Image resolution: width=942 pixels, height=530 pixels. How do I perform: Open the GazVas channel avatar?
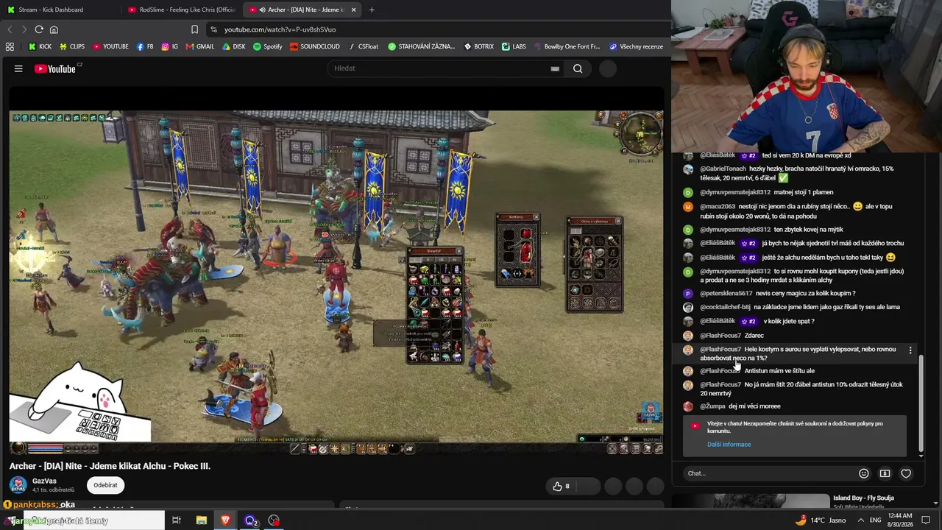[18, 485]
